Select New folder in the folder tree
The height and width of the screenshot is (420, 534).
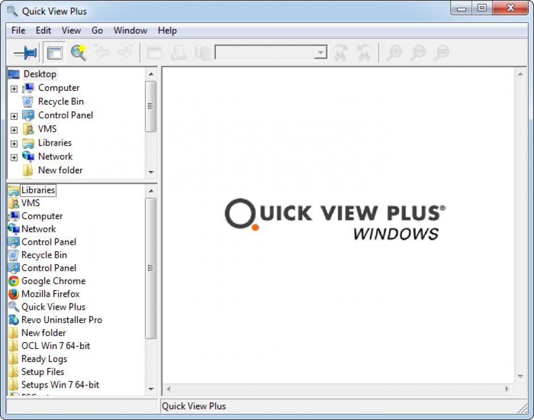click(60, 171)
